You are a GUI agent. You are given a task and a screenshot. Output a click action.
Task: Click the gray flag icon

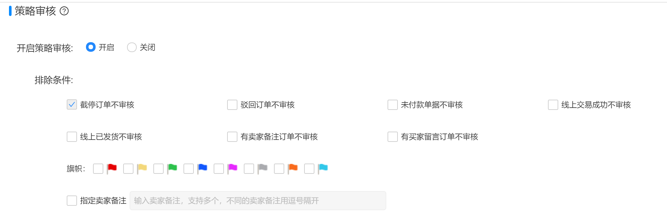point(263,169)
